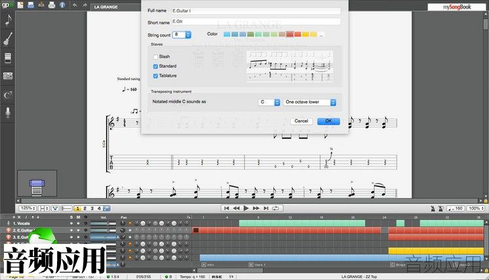The image size is (489, 280).
Task: Open the guitar instrument panel in the sidebar
Action: pos(8,39)
